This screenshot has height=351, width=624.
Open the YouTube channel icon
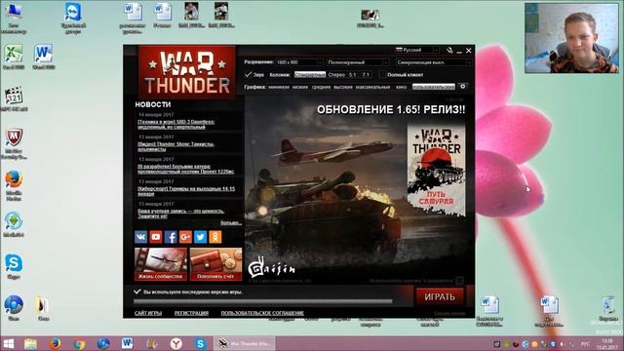(156, 237)
